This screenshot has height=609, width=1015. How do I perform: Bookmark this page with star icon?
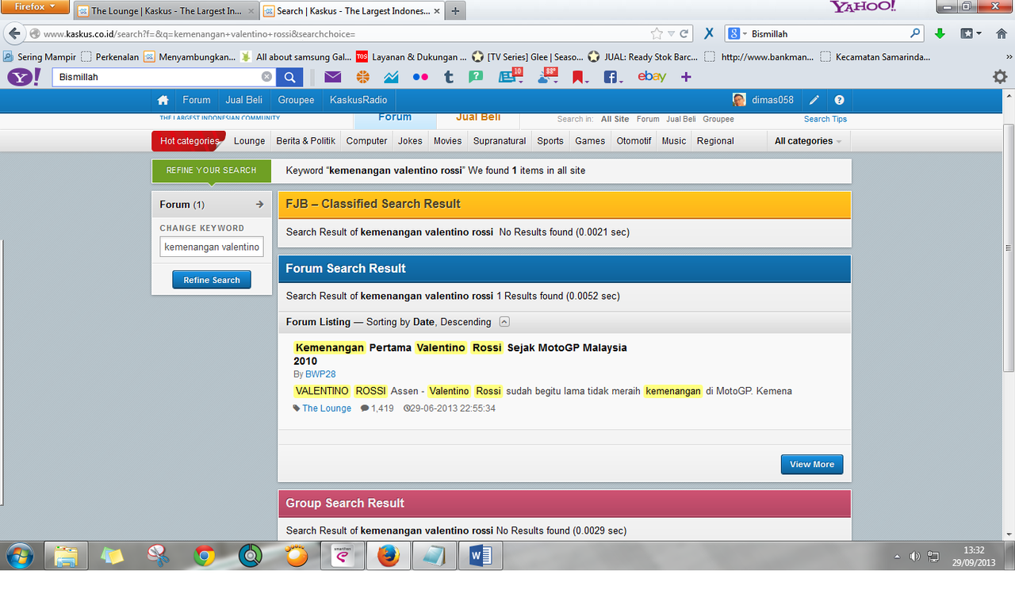pos(657,34)
